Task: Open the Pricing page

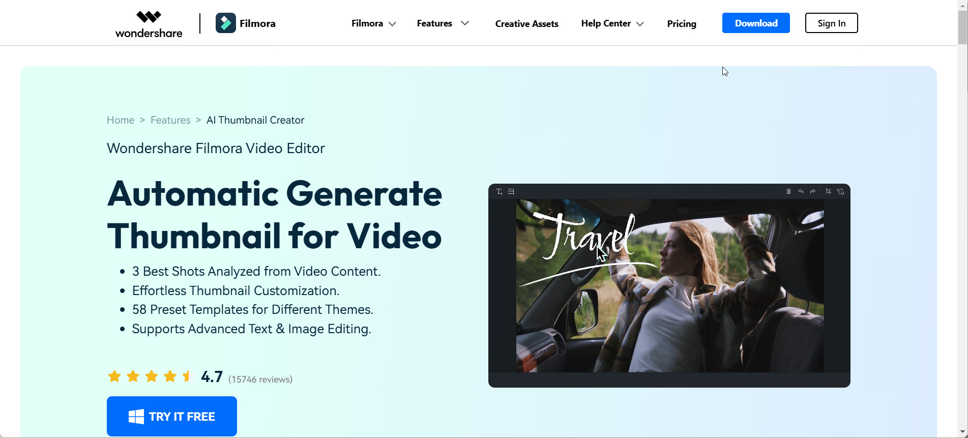Action: pyautogui.click(x=682, y=23)
